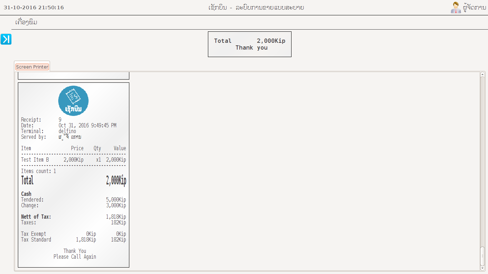Switch to the Screen Printer tab
This screenshot has height=274, width=488.
32,67
